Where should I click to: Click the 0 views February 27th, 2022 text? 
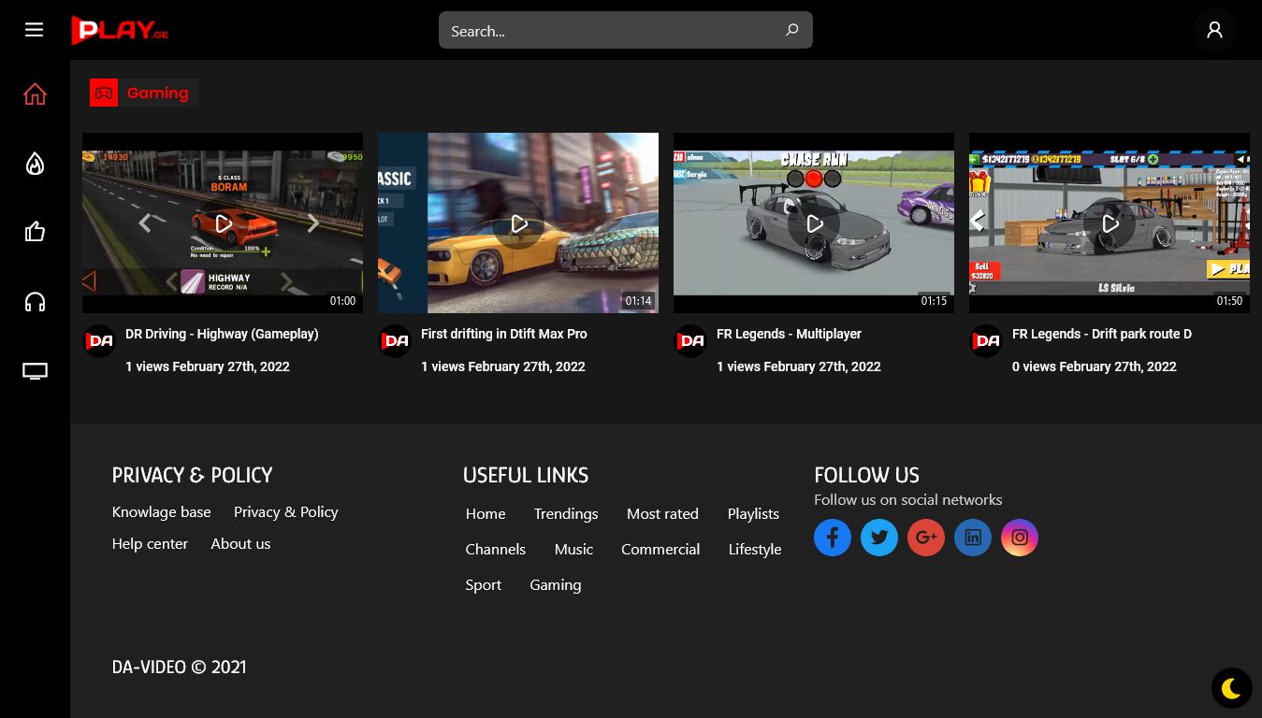point(1095,366)
